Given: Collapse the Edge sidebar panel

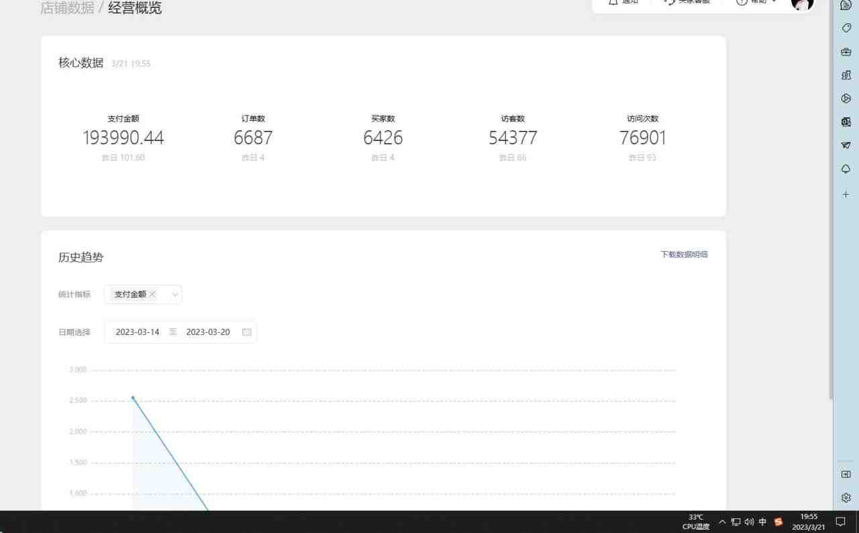Looking at the screenshot, I should [846, 474].
